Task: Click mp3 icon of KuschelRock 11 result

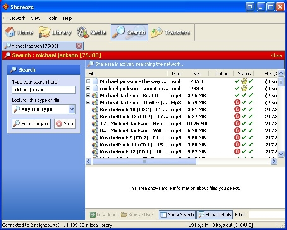Action: pos(95,145)
